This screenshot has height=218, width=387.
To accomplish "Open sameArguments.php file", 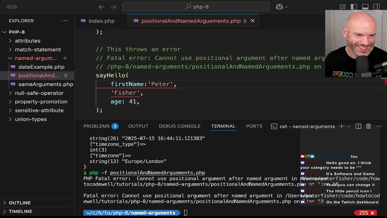I will point(46,84).
